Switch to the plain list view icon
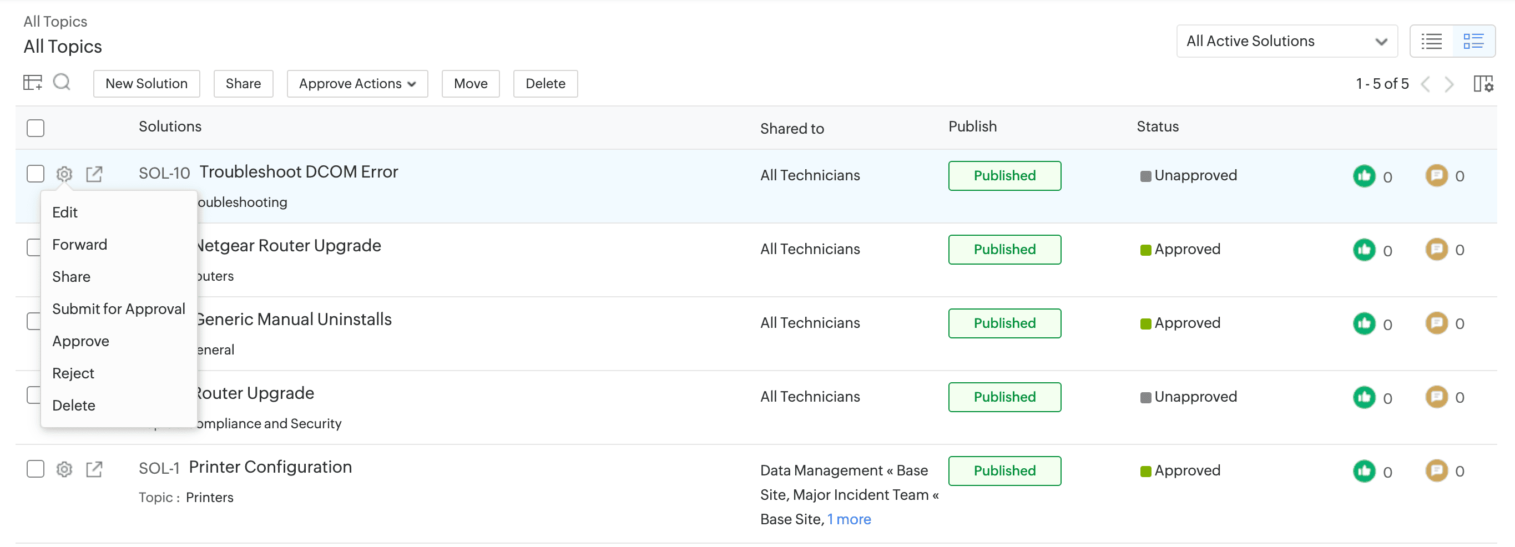This screenshot has width=1515, height=547. pos(1431,41)
